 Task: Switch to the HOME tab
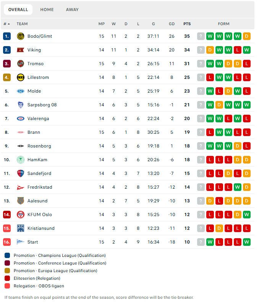tap(47, 10)
